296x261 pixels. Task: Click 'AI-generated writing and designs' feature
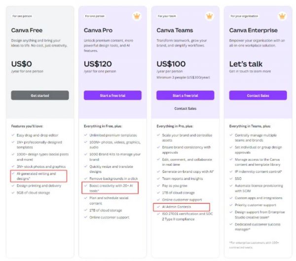(x=36, y=176)
